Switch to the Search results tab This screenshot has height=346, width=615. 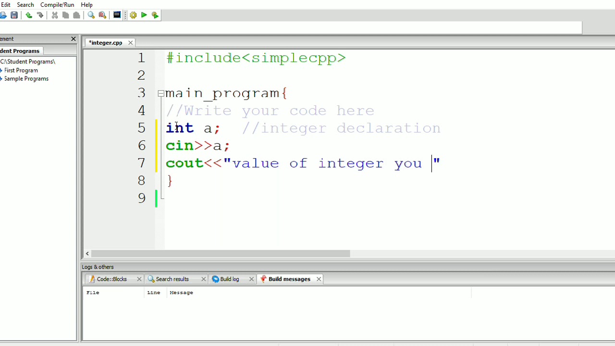tap(172, 279)
